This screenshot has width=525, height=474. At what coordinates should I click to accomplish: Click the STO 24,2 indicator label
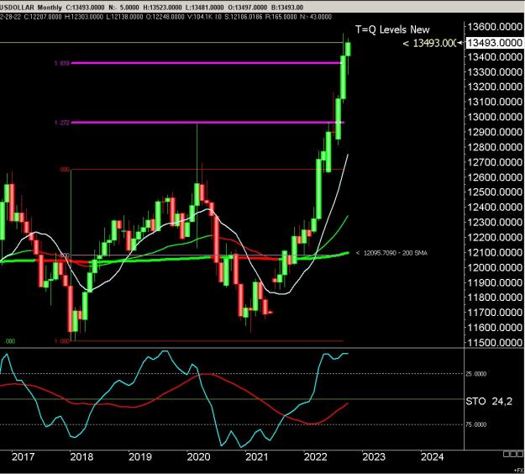pyautogui.click(x=489, y=401)
